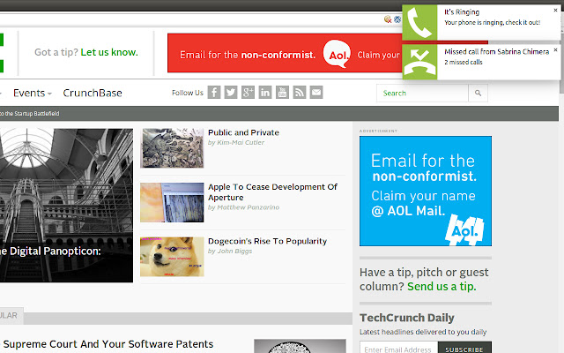Click the browser extension icon beside the address bar
The height and width of the screenshot is (353, 564).
pos(388,19)
